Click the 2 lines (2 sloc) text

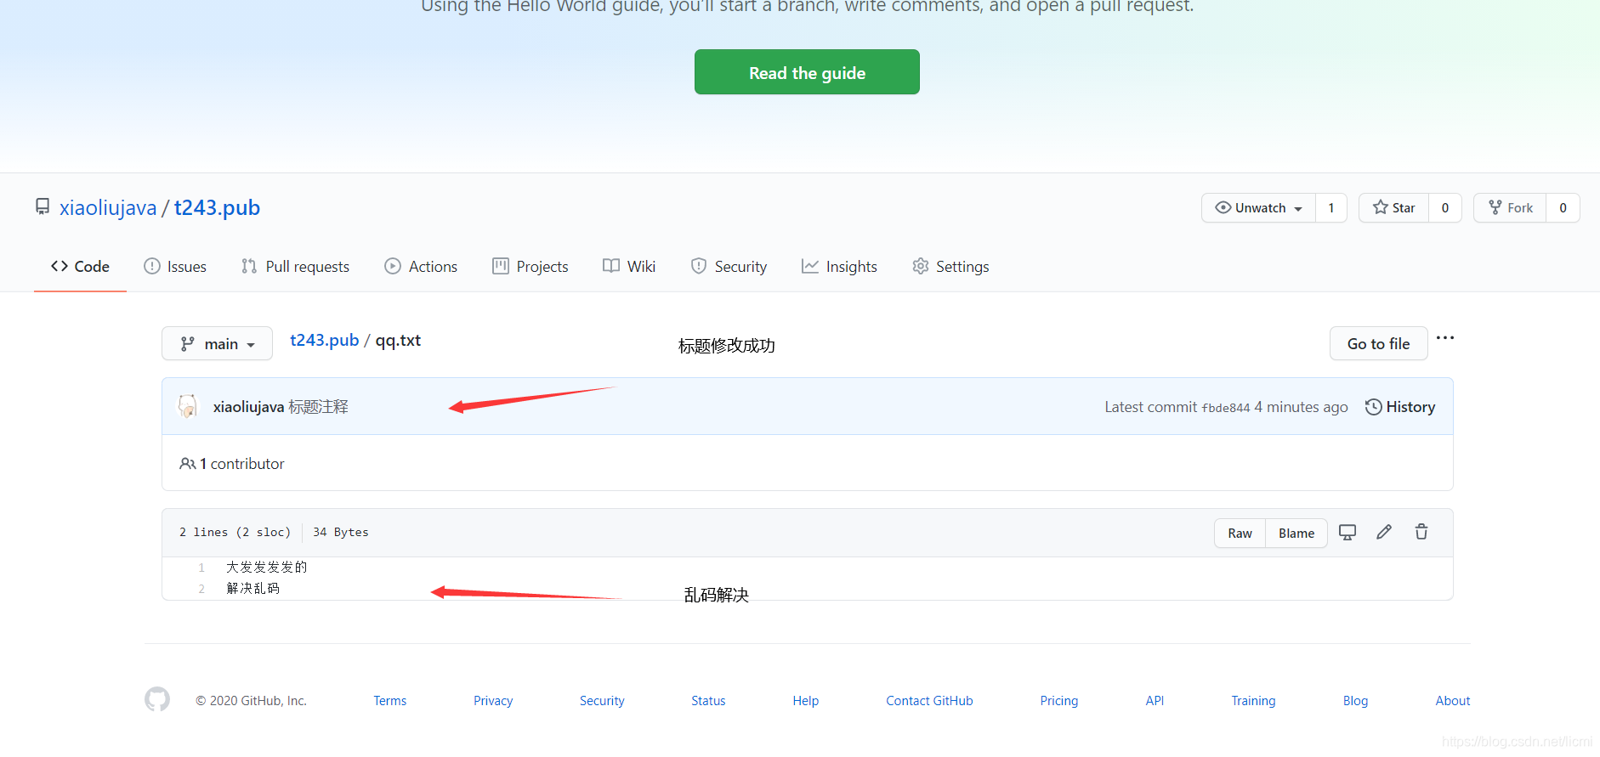235,532
